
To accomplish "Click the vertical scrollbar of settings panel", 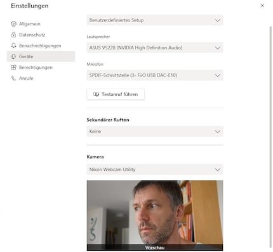I will 270,137.
